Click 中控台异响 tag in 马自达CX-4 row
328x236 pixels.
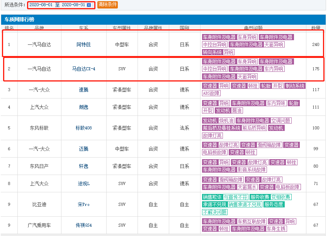click(215, 69)
